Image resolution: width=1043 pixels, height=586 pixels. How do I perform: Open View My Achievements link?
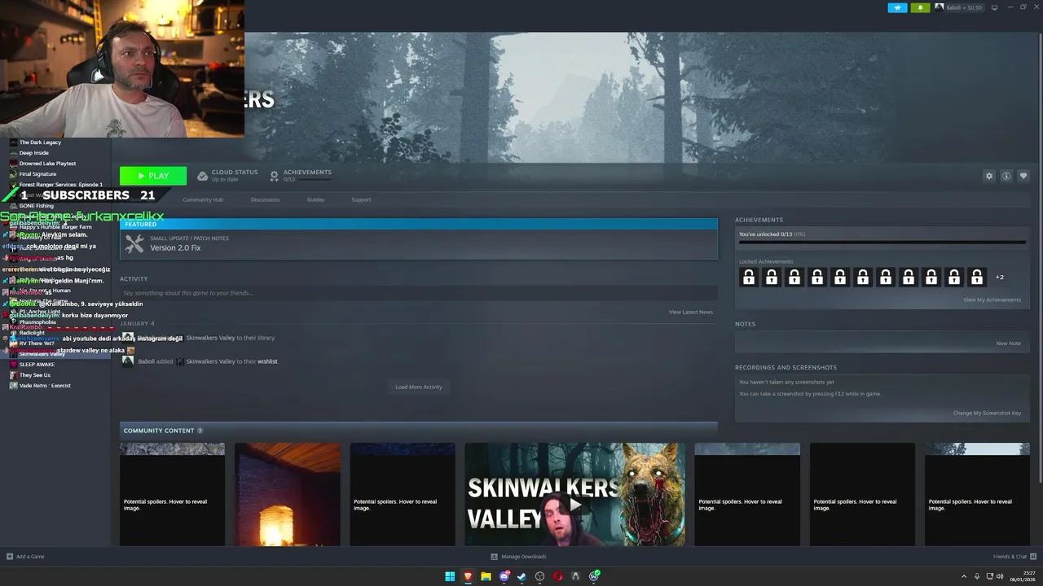click(x=992, y=300)
